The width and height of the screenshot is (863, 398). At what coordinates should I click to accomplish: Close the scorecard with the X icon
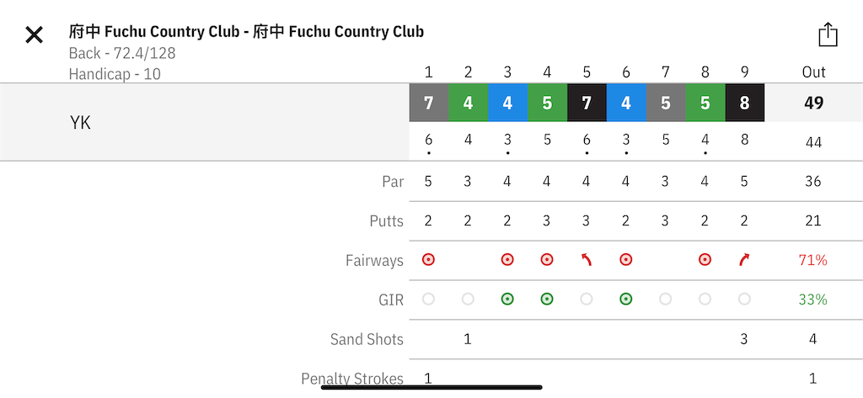[x=34, y=35]
